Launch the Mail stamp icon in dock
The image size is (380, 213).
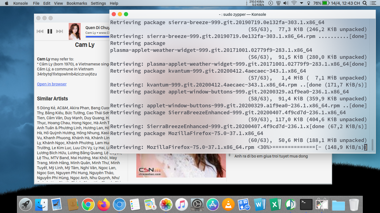(x=56, y=205)
